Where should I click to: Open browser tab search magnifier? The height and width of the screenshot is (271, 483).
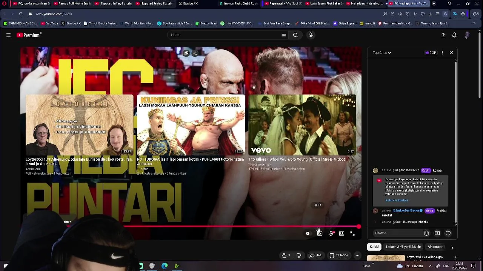450,3
